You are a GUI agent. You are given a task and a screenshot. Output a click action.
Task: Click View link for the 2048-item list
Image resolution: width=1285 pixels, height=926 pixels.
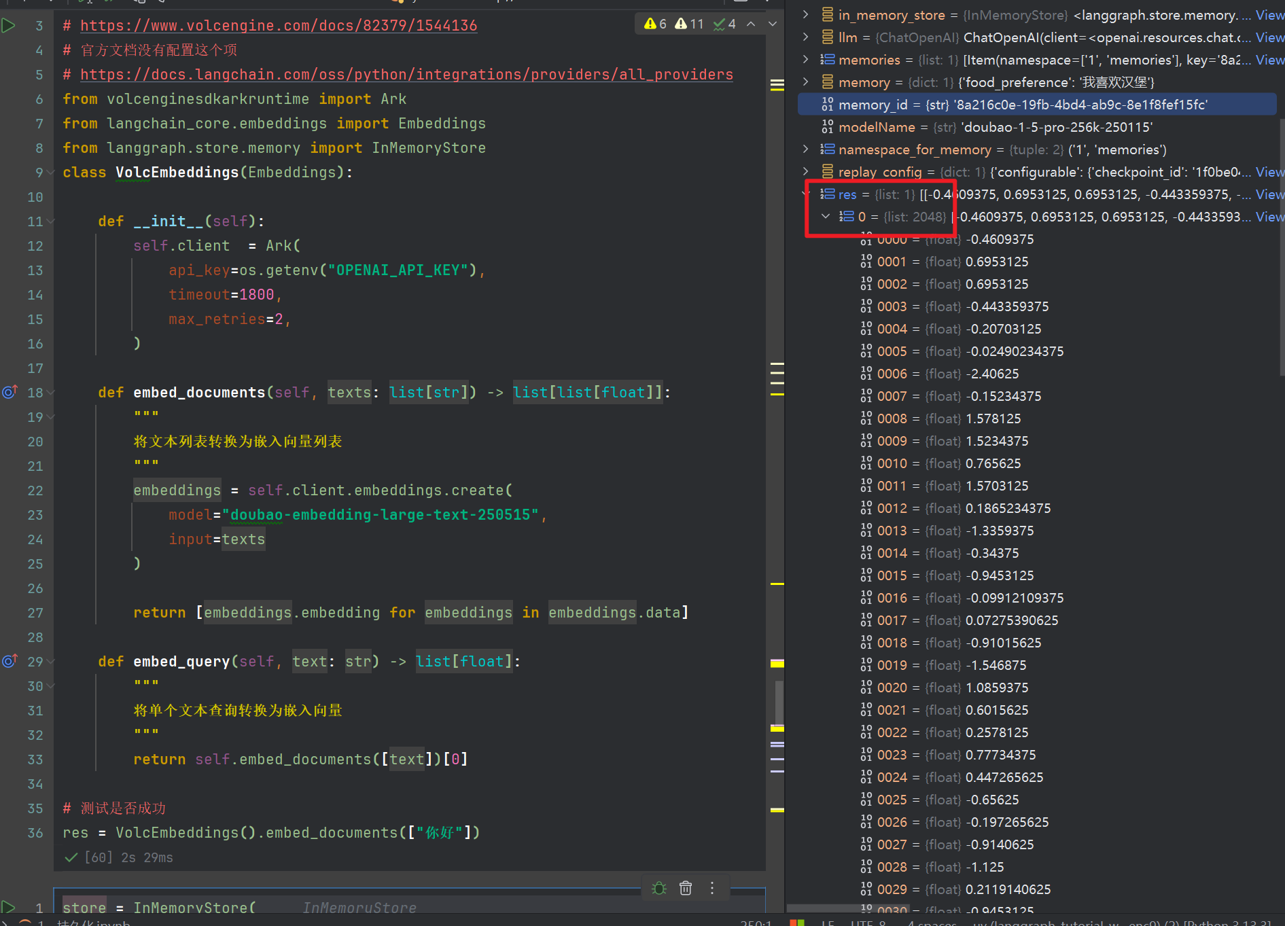1269,216
